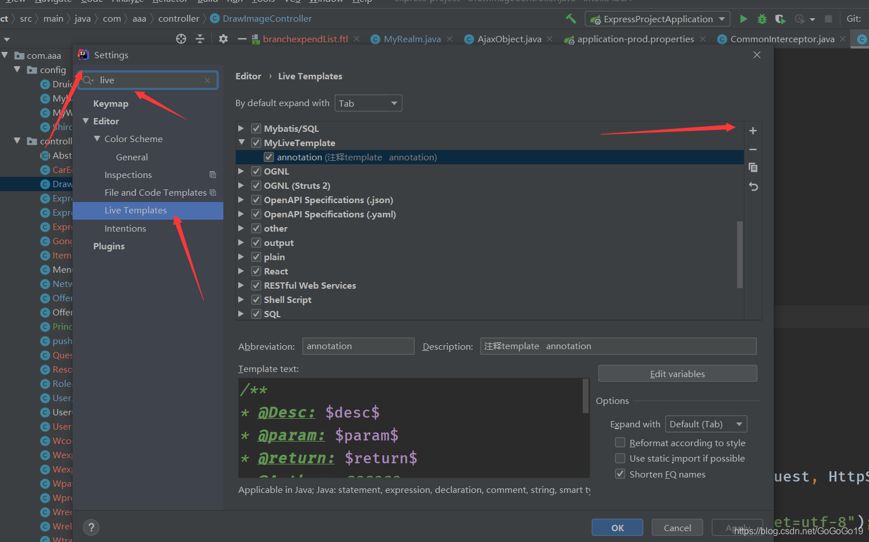The image size is (869, 542).
Task: Open ExpressProjectApplication run configuration dropdown
Action: [658, 19]
